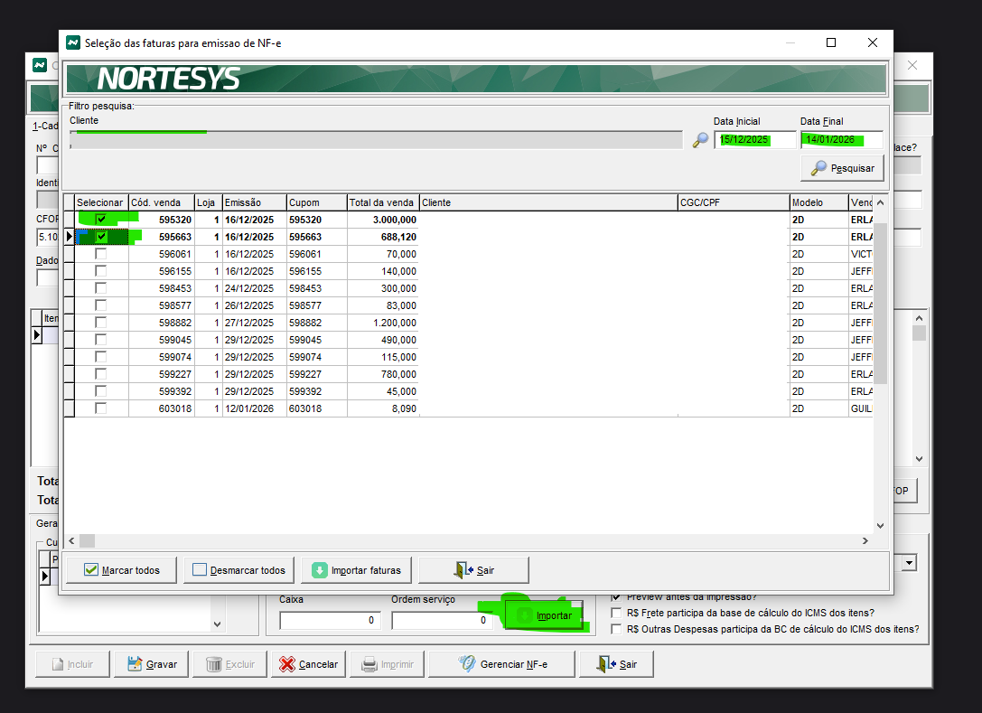
Task: Open Gerenciar NF-e in bottom toolbar
Action: (x=501, y=664)
